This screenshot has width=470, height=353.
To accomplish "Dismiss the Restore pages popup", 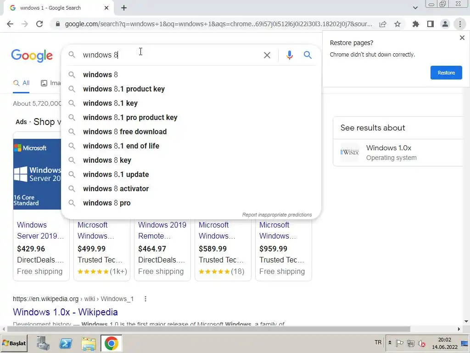I will coord(462,38).
